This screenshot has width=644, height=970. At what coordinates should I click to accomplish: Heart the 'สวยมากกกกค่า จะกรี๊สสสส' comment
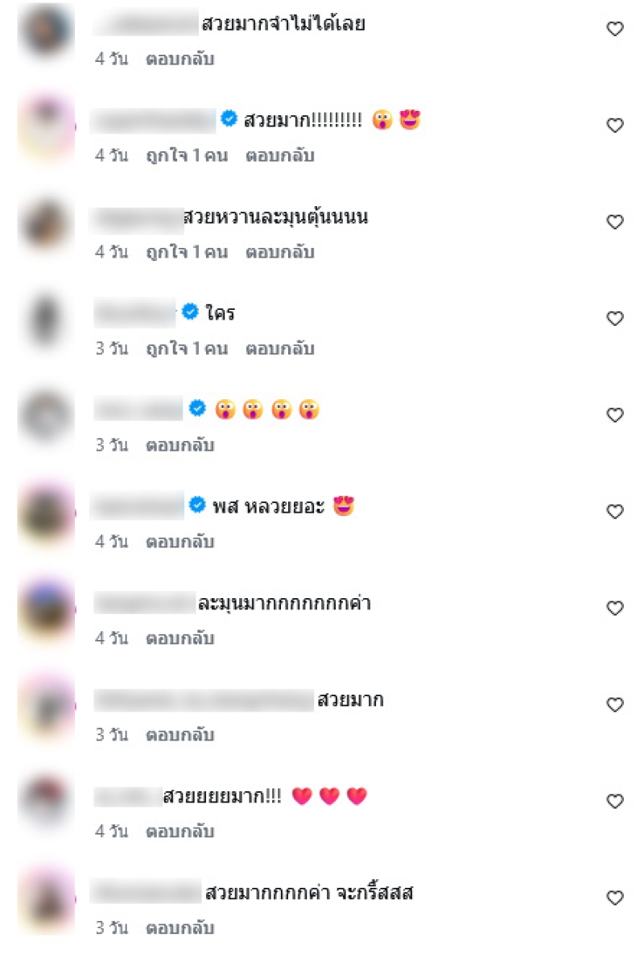pos(615,898)
